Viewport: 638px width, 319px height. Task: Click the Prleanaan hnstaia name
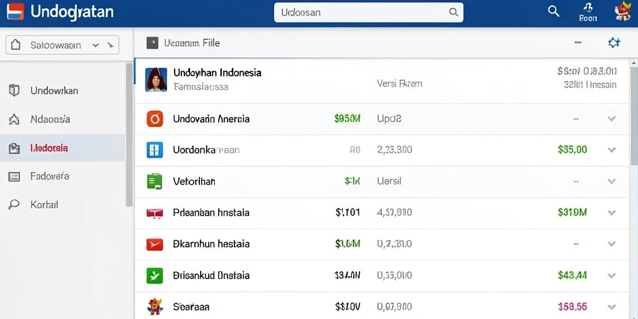pos(211,212)
